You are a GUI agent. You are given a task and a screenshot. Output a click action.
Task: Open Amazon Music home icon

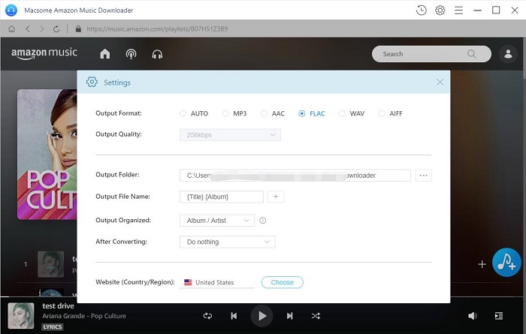point(105,53)
